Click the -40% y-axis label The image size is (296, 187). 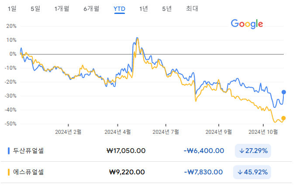10,110
